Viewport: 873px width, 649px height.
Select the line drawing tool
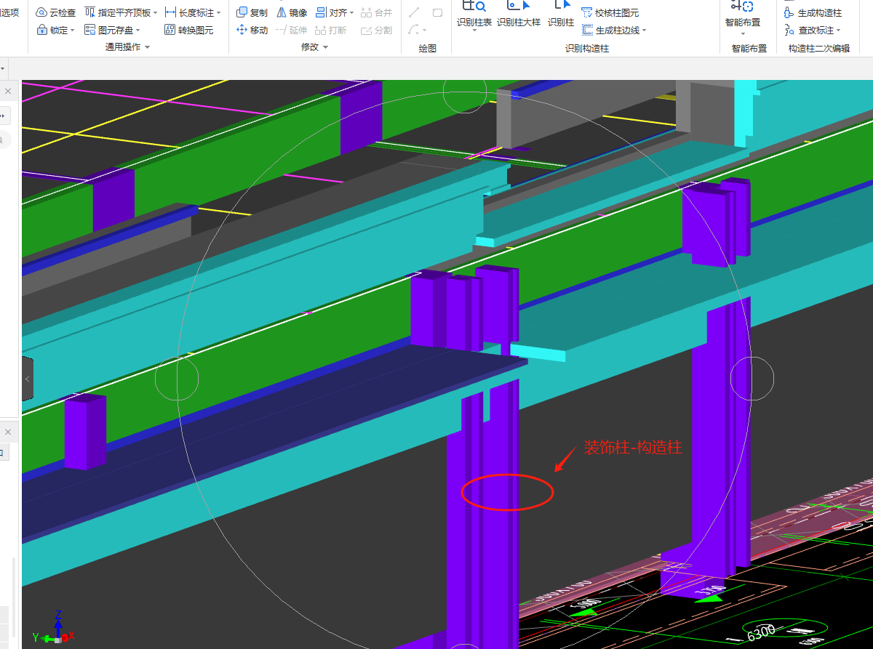pyautogui.click(x=414, y=12)
